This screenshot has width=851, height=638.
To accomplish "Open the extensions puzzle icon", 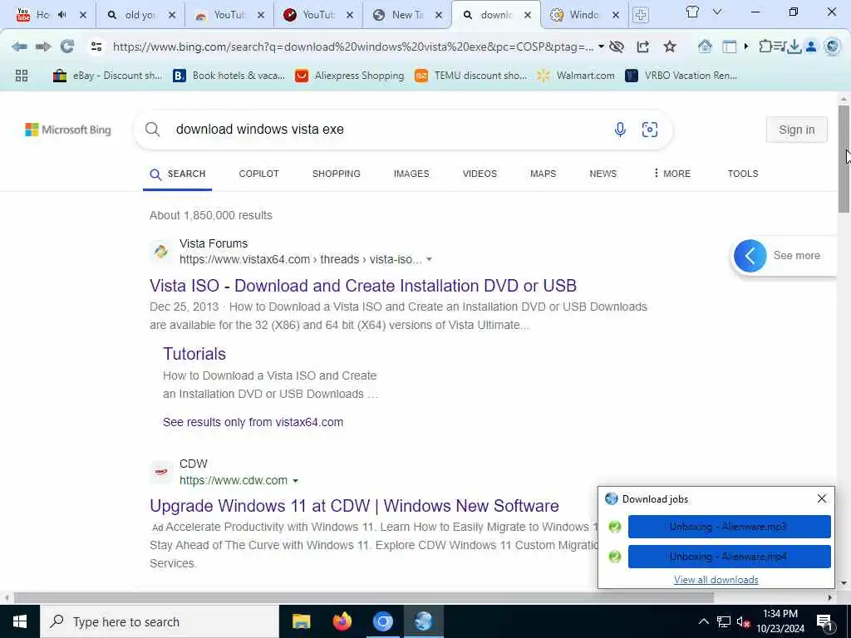I will [x=765, y=47].
